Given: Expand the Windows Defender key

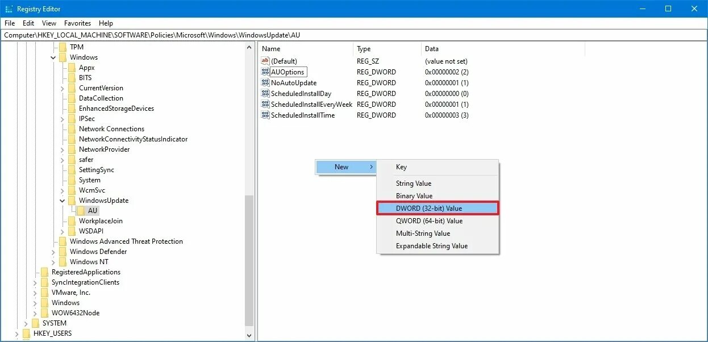Looking at the screenshot, I should [x=53, y=252].
